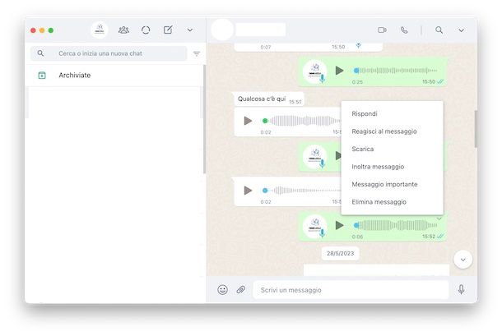The width and height of the screenshot is (502, 336).
Task: Play the 0:06 sent voice message
Action: 339,225
